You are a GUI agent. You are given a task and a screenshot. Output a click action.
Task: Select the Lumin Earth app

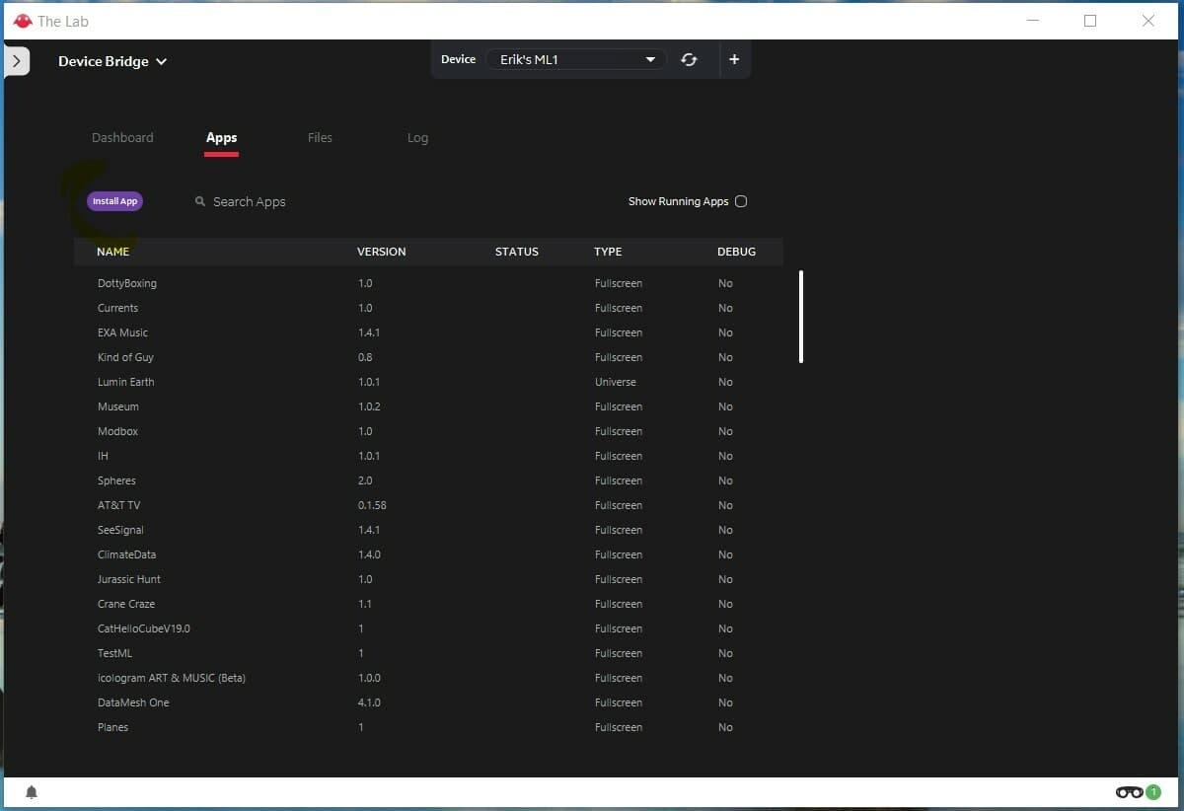click(428, 382)
